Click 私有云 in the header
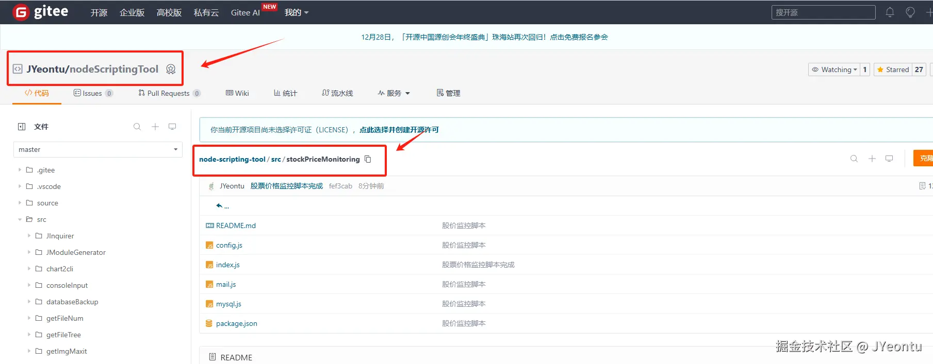The width and height of the screenshot is (933, 364). [x=206, y=12]
